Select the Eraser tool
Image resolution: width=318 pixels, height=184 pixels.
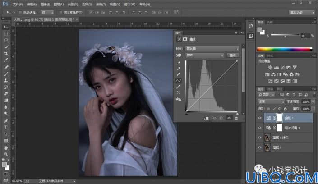pyautogui.click(x=6, y=94)
